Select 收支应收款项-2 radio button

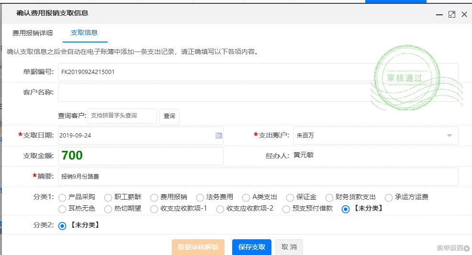(x=220, y=209)
